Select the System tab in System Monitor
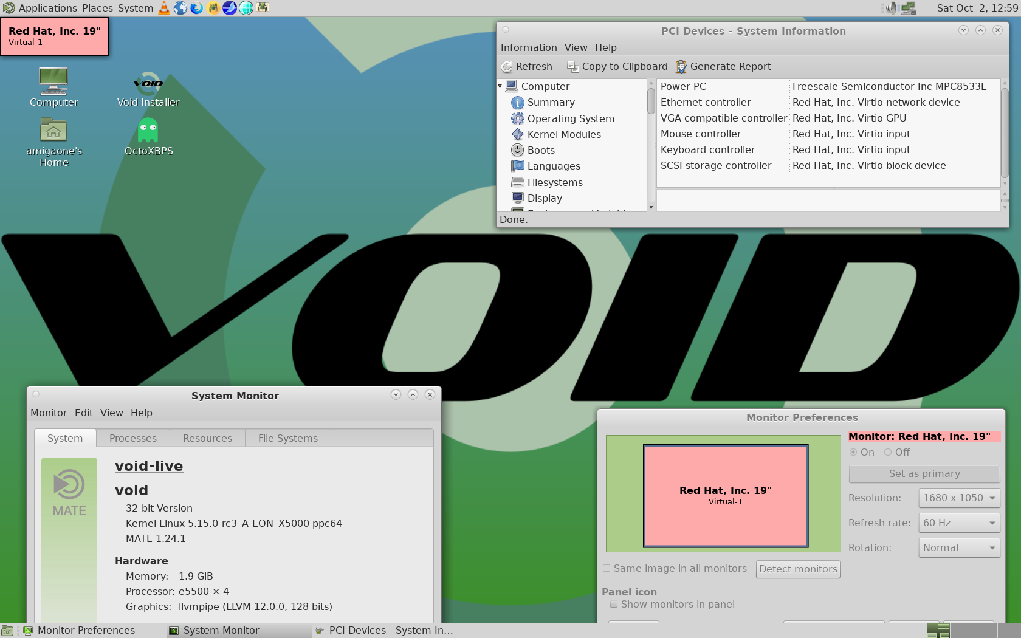The image size is (1021, 638). (65, 439)
